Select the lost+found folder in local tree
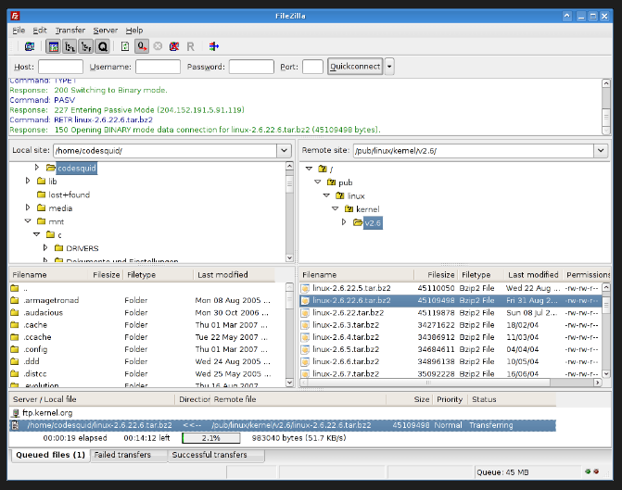This screenshot has height=490, width=622. pyautogui.click(x=69, y=195)
